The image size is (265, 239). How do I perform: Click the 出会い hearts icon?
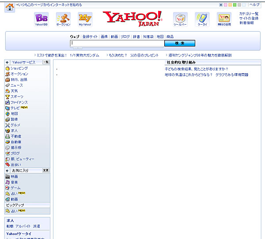point(8,165)
